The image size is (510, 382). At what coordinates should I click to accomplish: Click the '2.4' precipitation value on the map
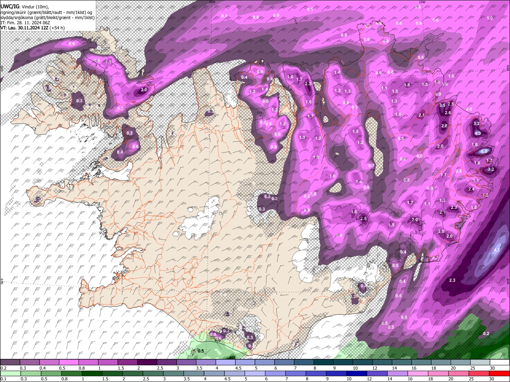pyautogui.click(x=471, y=189)
